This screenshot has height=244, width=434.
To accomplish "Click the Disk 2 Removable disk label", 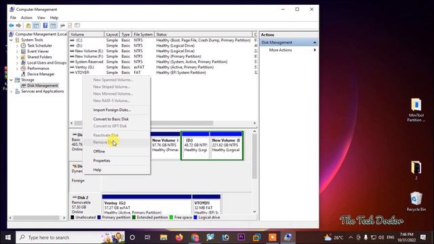I will (x=85, y=204).
